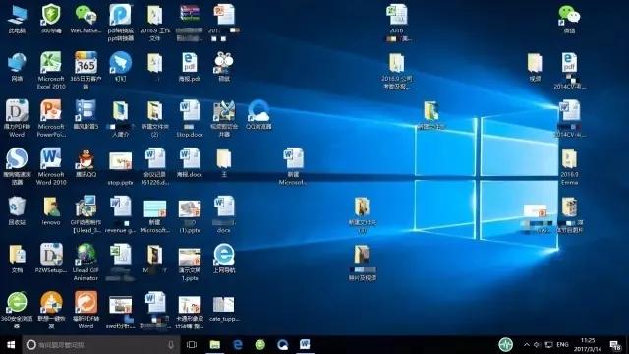The width and height of the screenshot is (629, 354).
Task: Open the Windows Start menu
Action: tap(11, 345)
